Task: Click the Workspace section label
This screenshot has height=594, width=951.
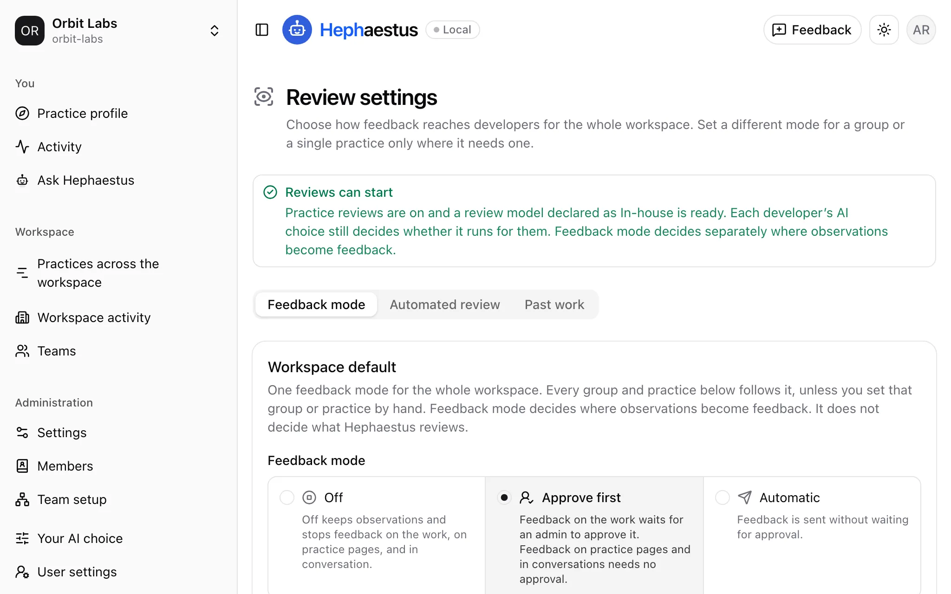Action: tap(45, 232)
